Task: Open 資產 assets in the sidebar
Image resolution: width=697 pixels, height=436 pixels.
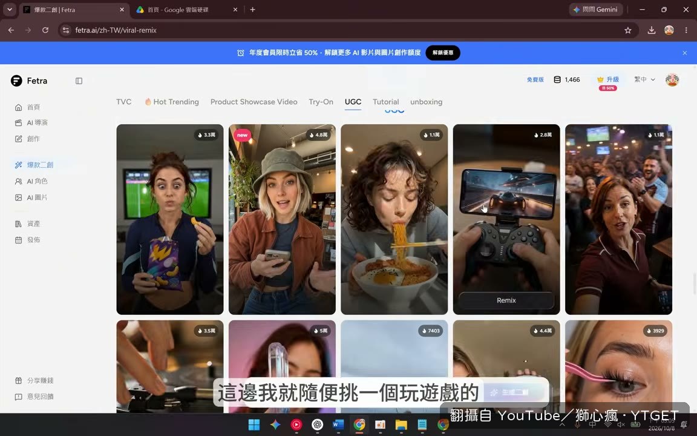Action: coord(28,224)
